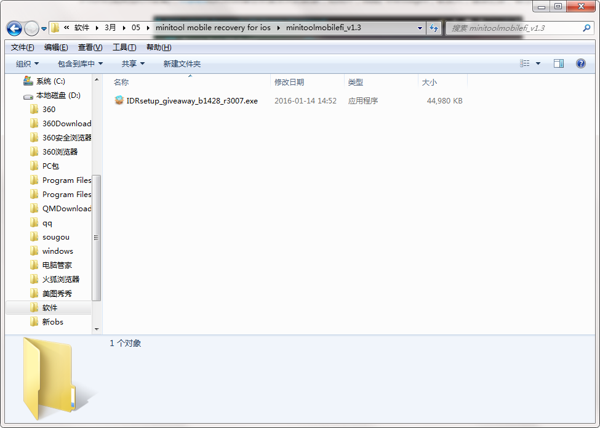Click the navigation tree scrollbar up arrow

pyautogui.click(x=97, y=79)
